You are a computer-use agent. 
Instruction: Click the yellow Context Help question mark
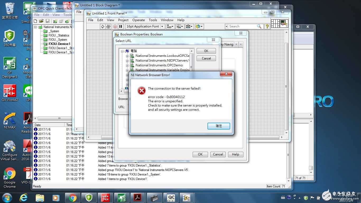coord(267,26)
